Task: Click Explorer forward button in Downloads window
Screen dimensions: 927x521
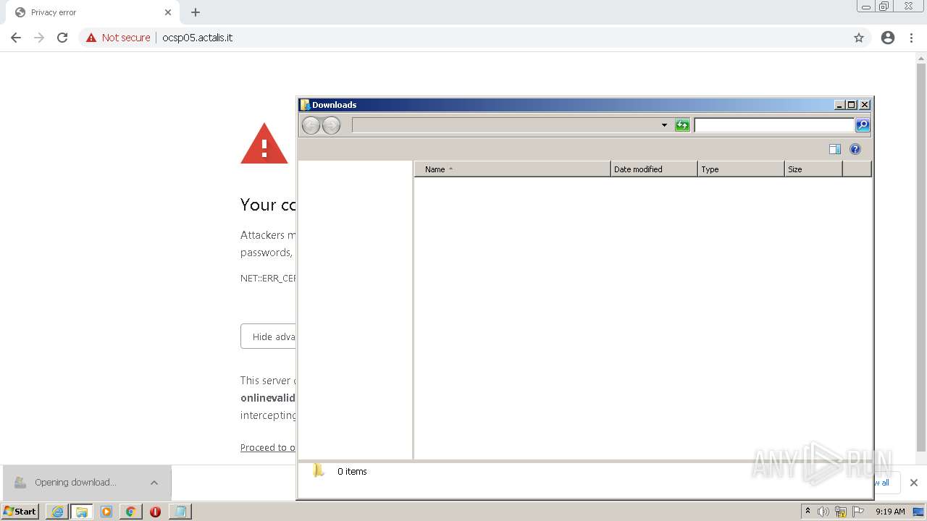Action: [x=331, y=126]
